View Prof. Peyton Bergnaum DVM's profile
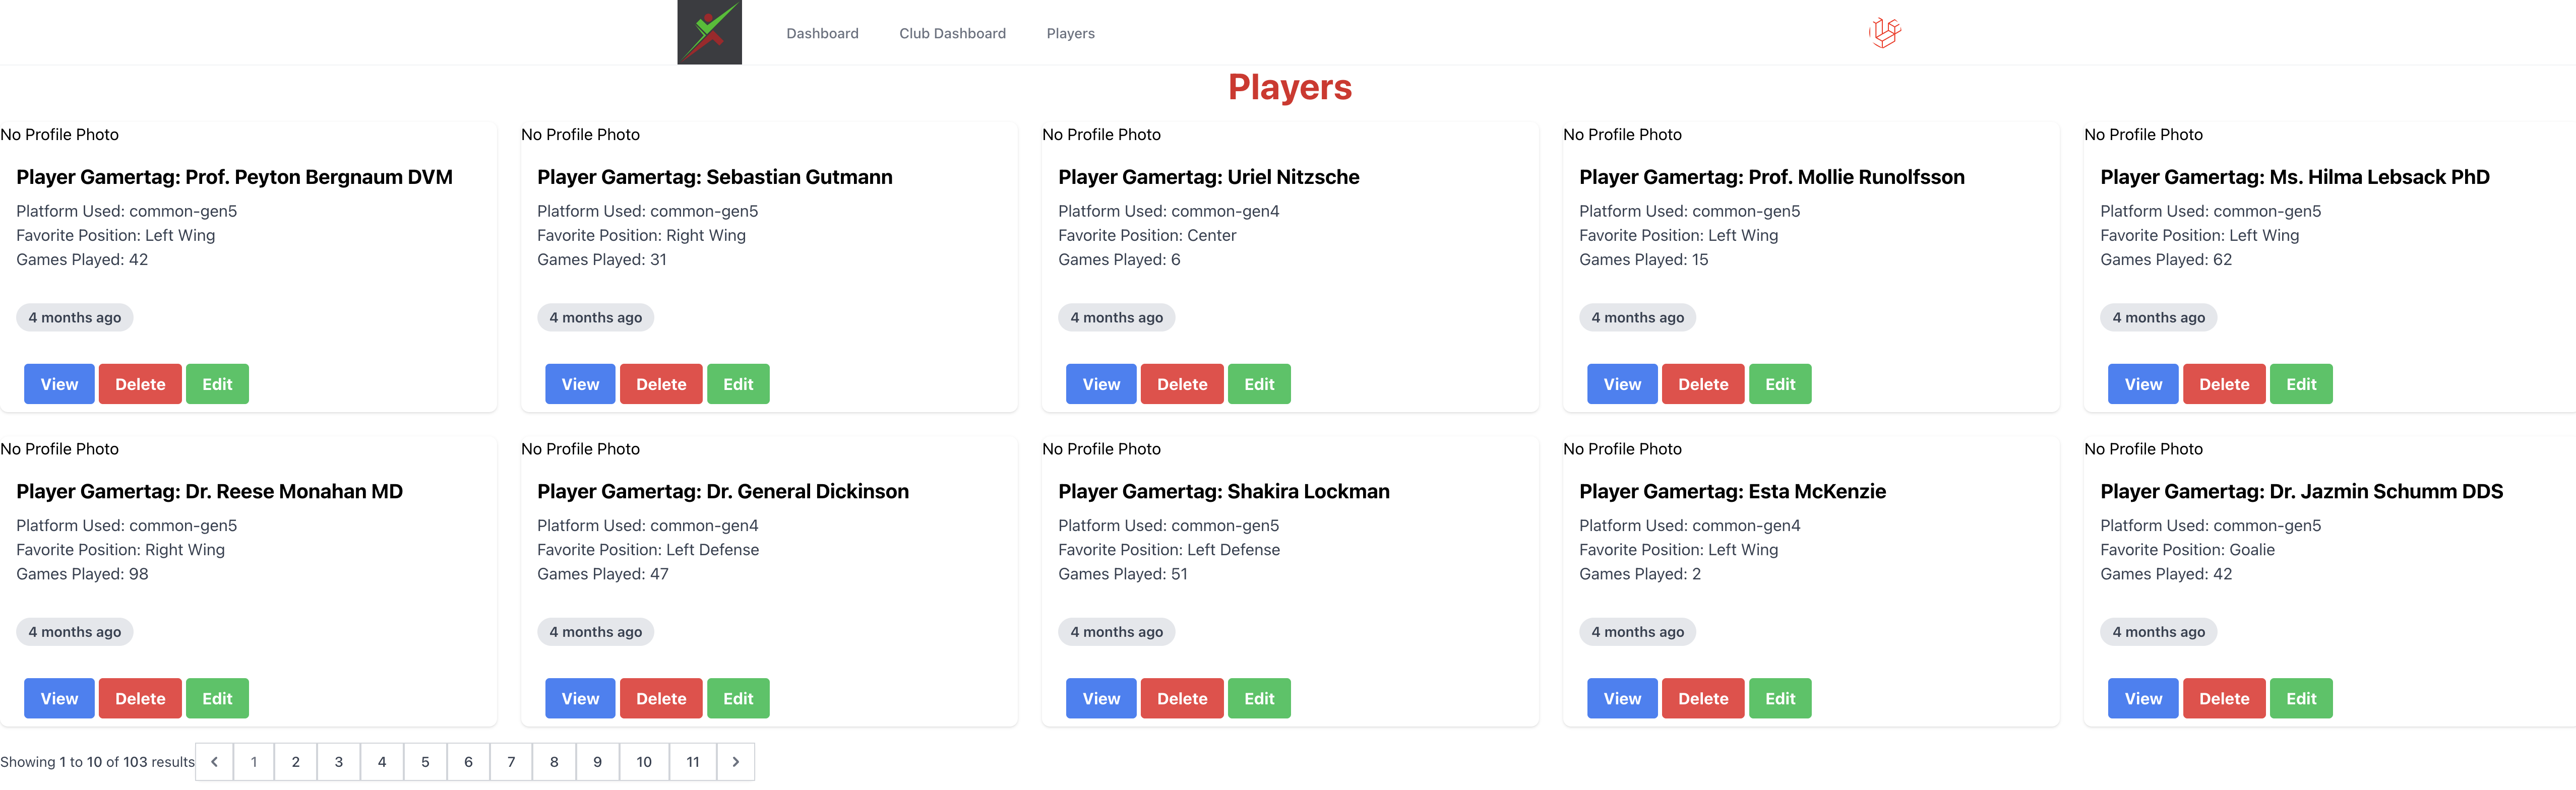This screenshot has width=2576, height=790. coord(59,384)
